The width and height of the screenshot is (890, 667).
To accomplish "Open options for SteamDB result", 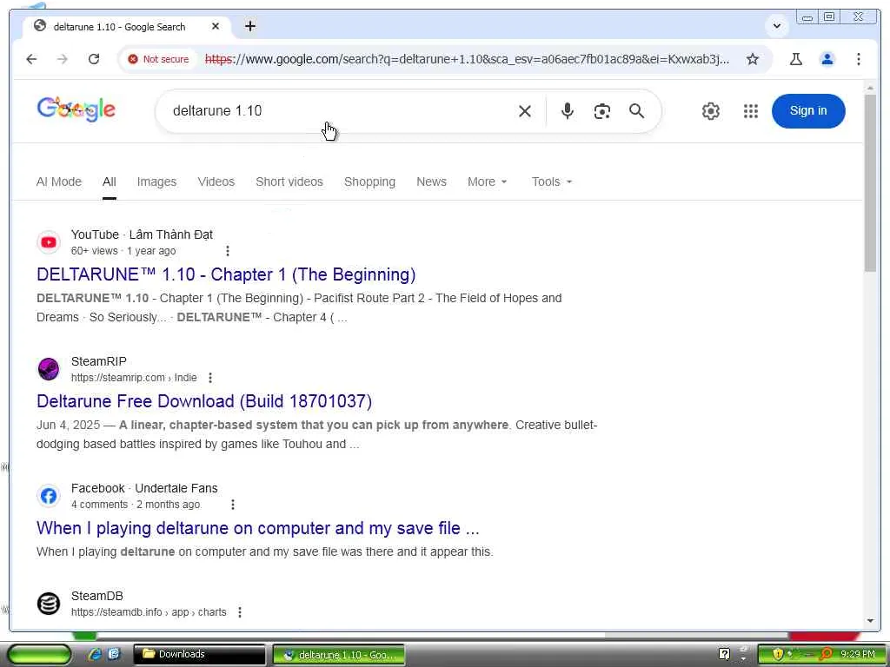I will pos(240,612).
